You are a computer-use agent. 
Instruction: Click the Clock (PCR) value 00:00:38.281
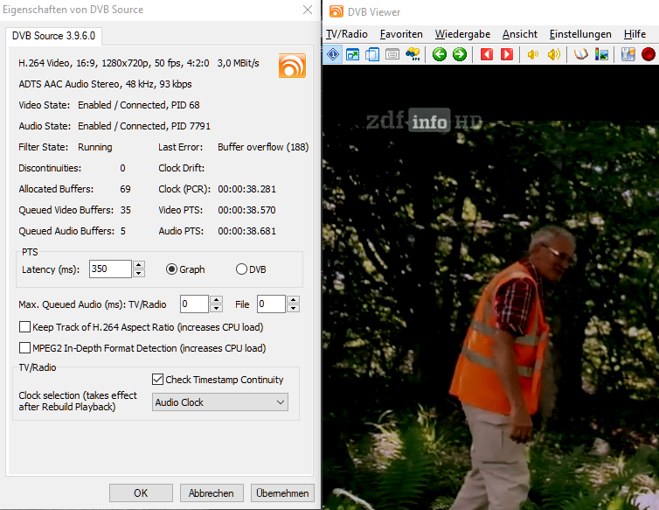(246, 189)
